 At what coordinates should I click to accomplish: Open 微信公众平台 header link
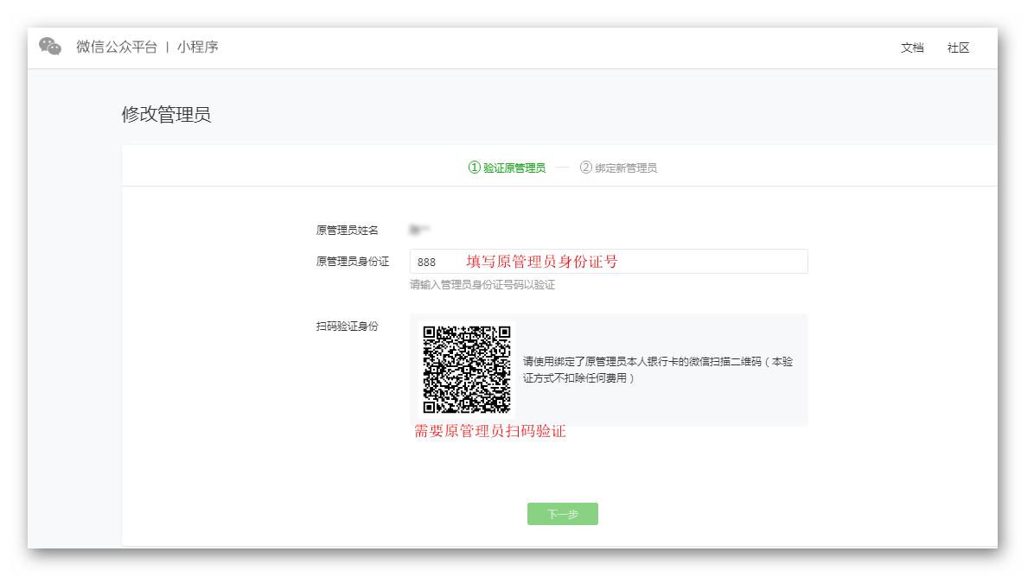pyautogui.click(x=117, y=47)
